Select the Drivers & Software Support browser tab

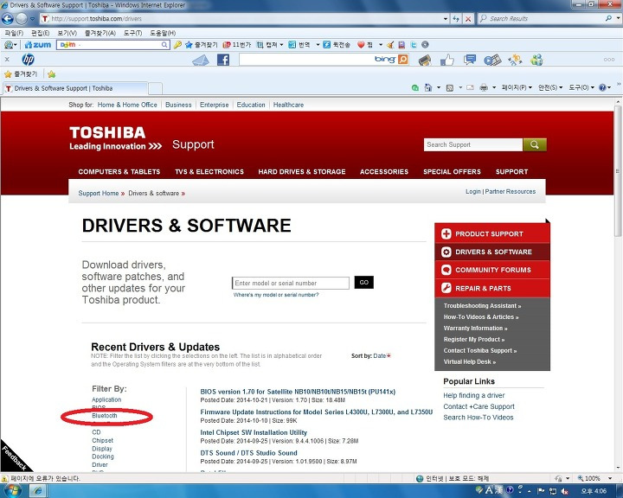tap(75, 88)
